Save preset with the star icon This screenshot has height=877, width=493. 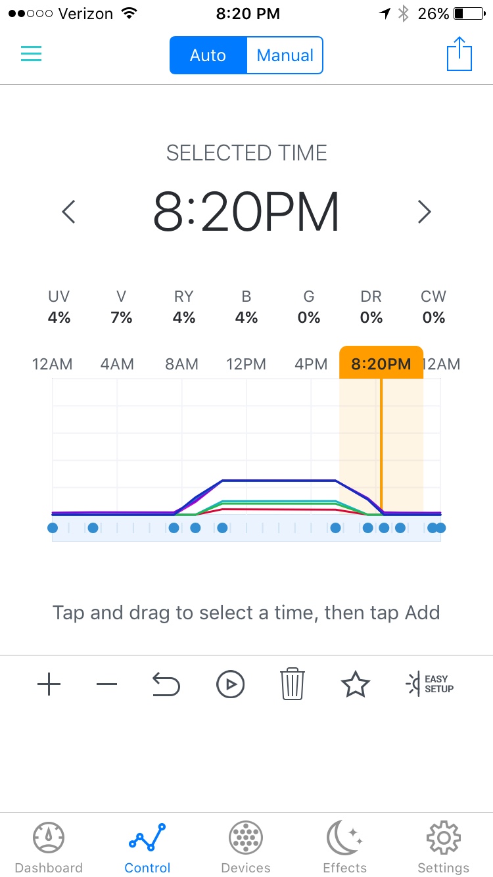tap(356, 684)
